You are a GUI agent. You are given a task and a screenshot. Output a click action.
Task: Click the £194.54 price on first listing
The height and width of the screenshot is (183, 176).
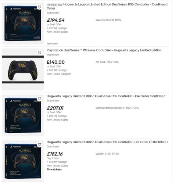[56, 20]
